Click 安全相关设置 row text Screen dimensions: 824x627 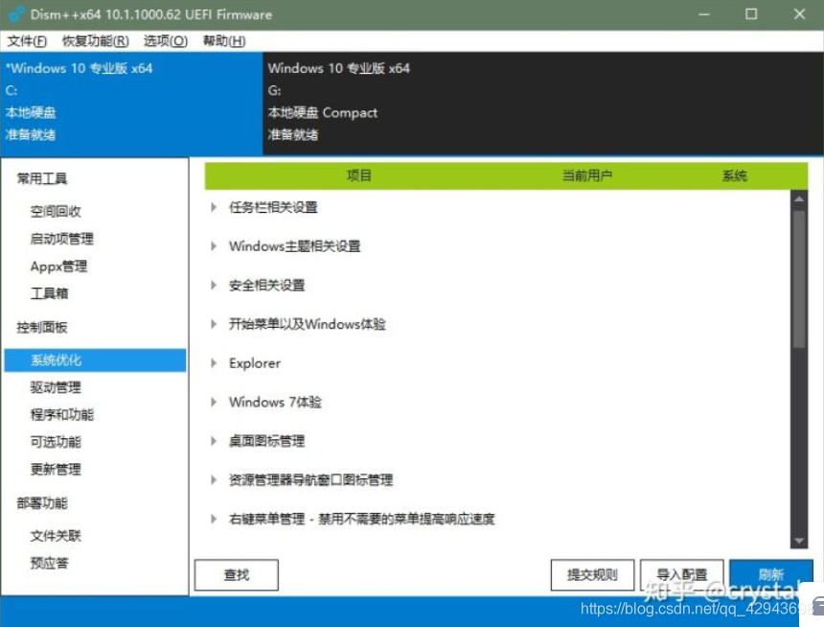pyautogui.click(x=267, y=285)
